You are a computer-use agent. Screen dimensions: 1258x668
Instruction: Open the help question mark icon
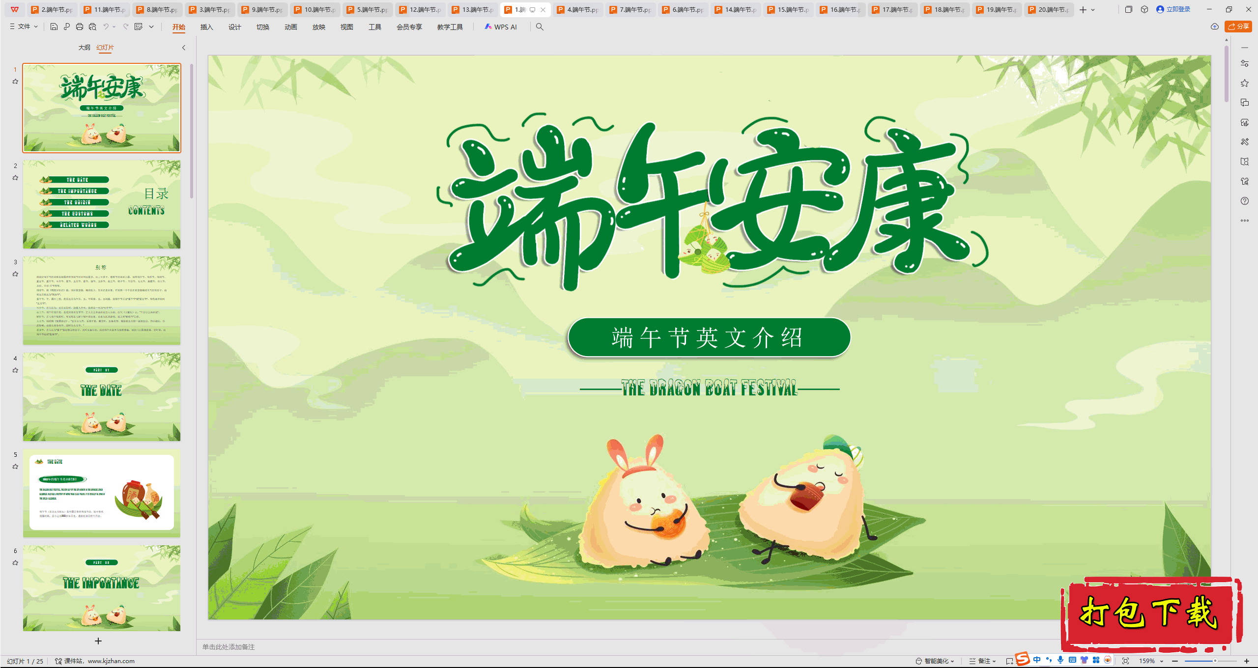[x=1245, y=201]
